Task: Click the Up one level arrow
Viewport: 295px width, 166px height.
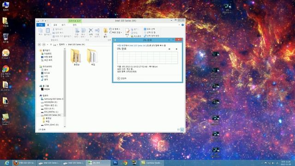Action: pos(51,45)
